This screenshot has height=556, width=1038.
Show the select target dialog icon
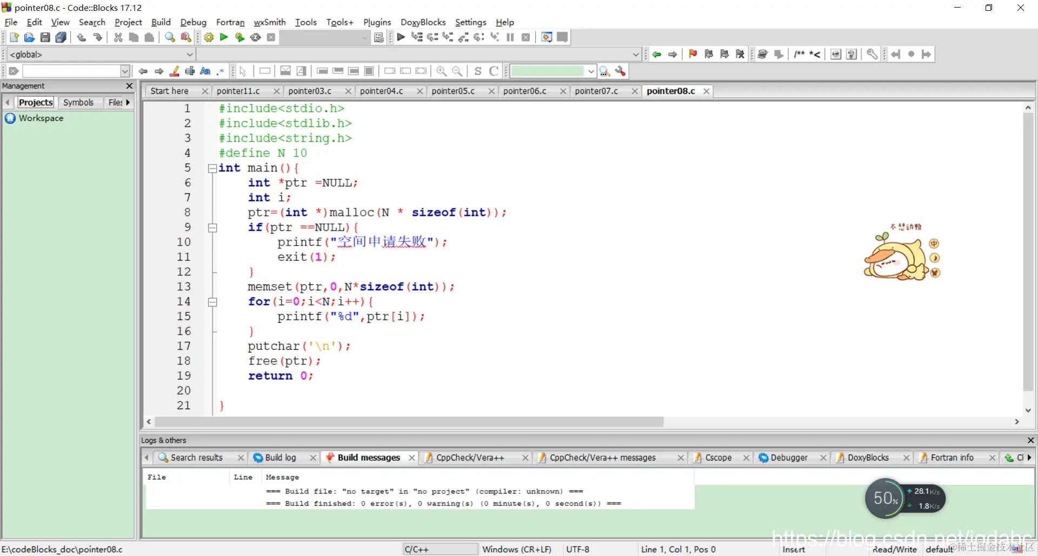click(x=379, y=37)
